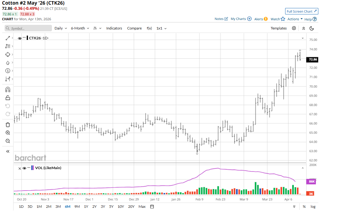Toggle visibility of the CTK26 series
The image size is (338, 217).
(x=20, y=38)
